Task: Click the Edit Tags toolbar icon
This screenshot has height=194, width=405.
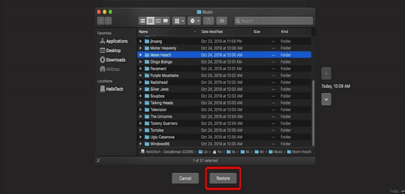Action: coord(221,21)
